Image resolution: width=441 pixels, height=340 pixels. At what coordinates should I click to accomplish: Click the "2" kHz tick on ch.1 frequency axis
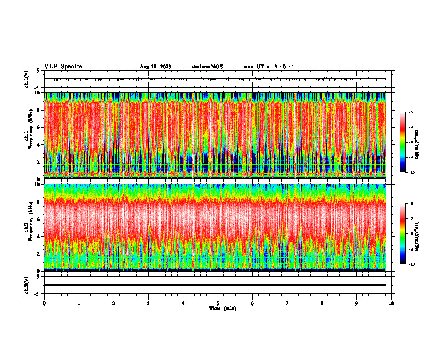[38, 162]
